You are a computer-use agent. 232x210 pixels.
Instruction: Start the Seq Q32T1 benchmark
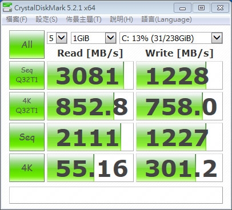click(27, 75)
